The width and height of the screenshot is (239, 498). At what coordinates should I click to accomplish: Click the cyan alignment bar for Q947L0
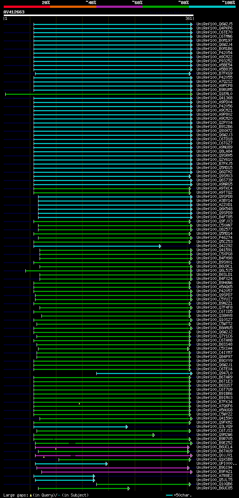145,373
